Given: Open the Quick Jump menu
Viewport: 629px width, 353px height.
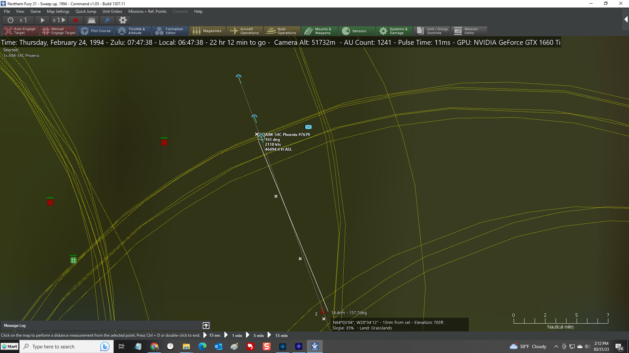Looking at the screenshot, I should [86, 11].
